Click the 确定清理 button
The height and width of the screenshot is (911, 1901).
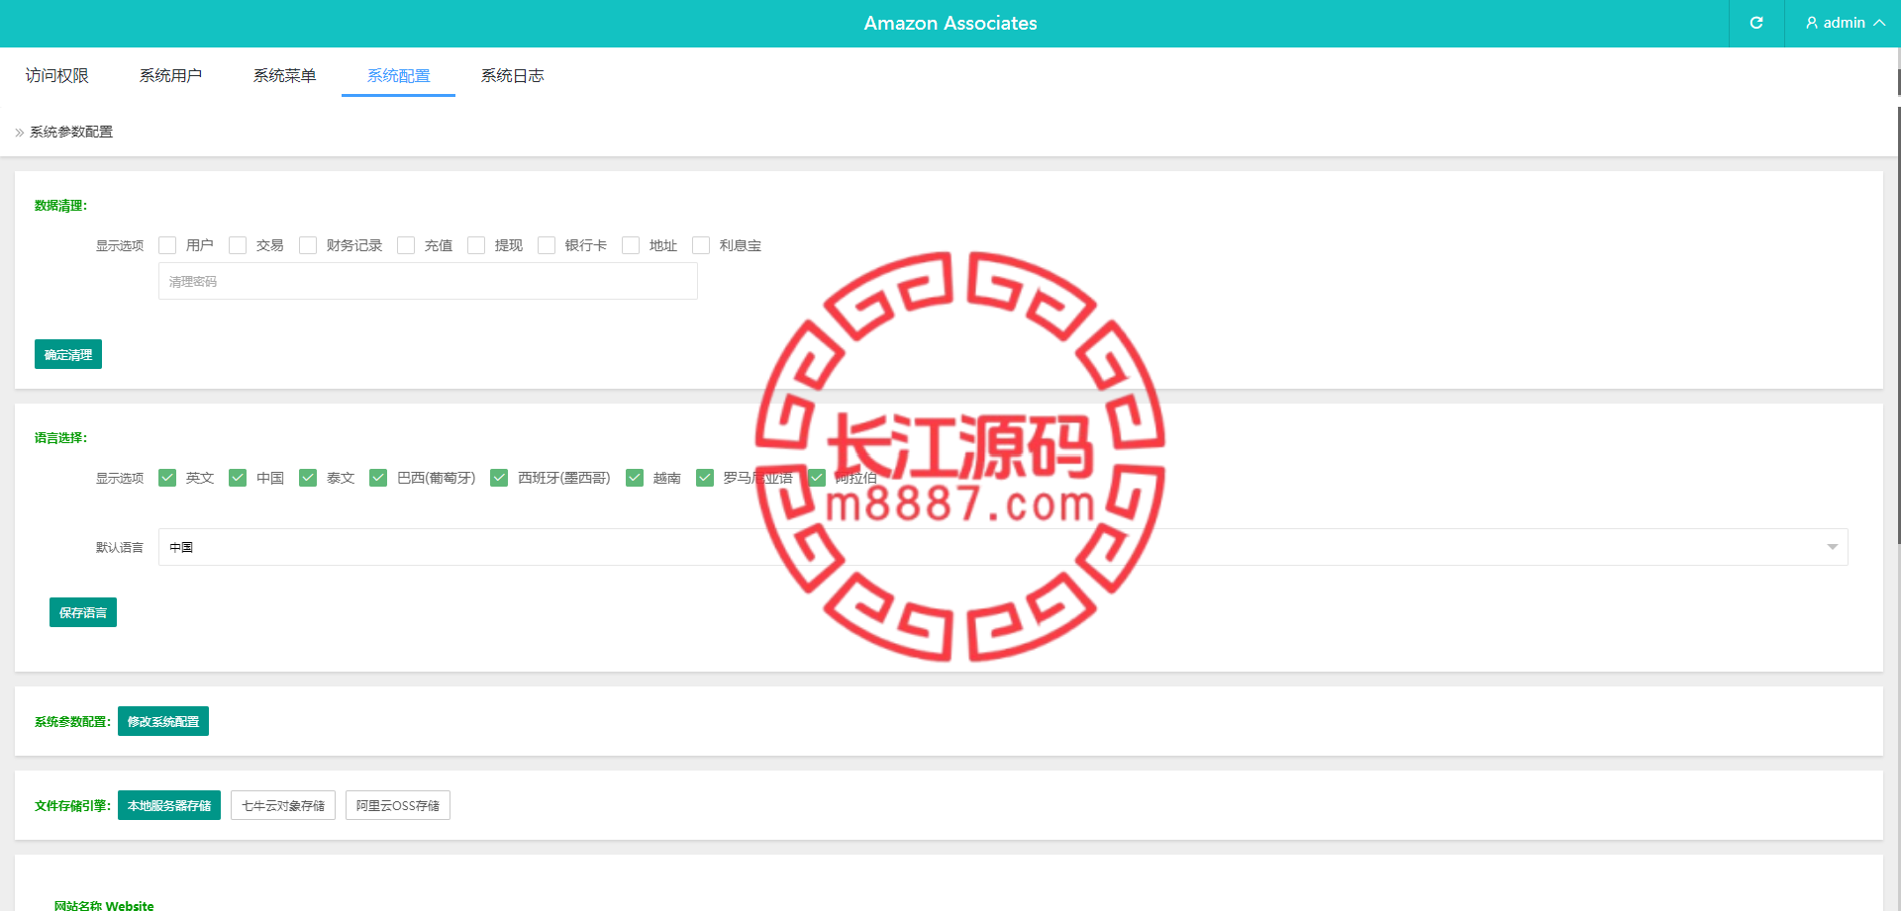pyautogui.click(x=68, y=354)
